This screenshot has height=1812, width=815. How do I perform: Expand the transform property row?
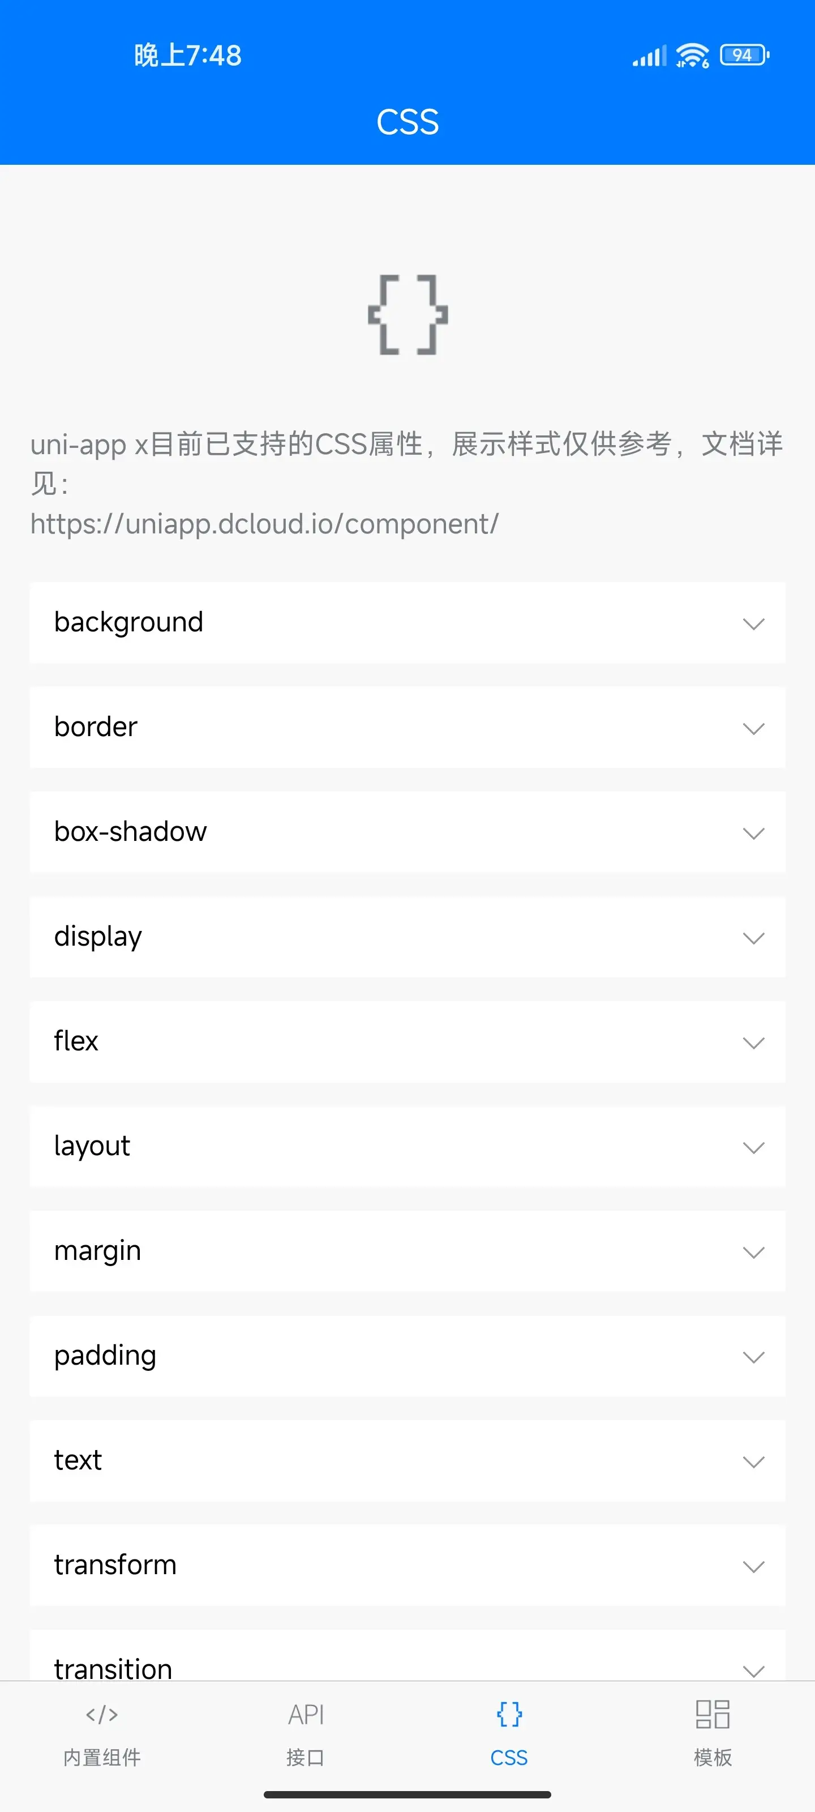(x=407, y=1566)
